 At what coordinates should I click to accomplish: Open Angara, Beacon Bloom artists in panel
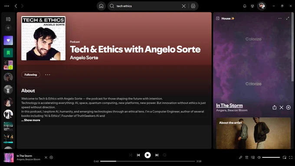point(232,111)
